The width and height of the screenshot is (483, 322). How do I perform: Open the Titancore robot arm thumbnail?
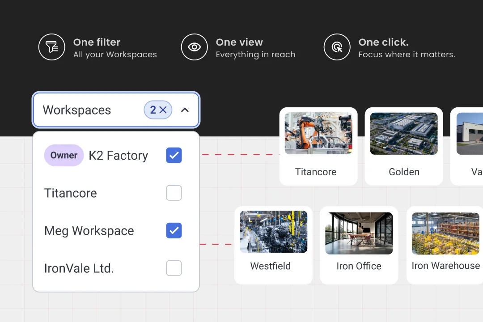[x=318, y=133]
